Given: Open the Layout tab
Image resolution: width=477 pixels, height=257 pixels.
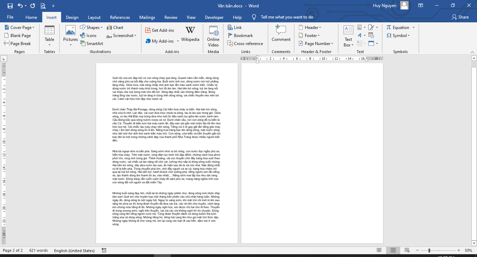Looking at the screenshot, I should pyautogui.click(x=94, y=17).
